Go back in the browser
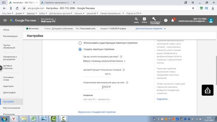Screen dimensions: 217x122 coord(4,8)
